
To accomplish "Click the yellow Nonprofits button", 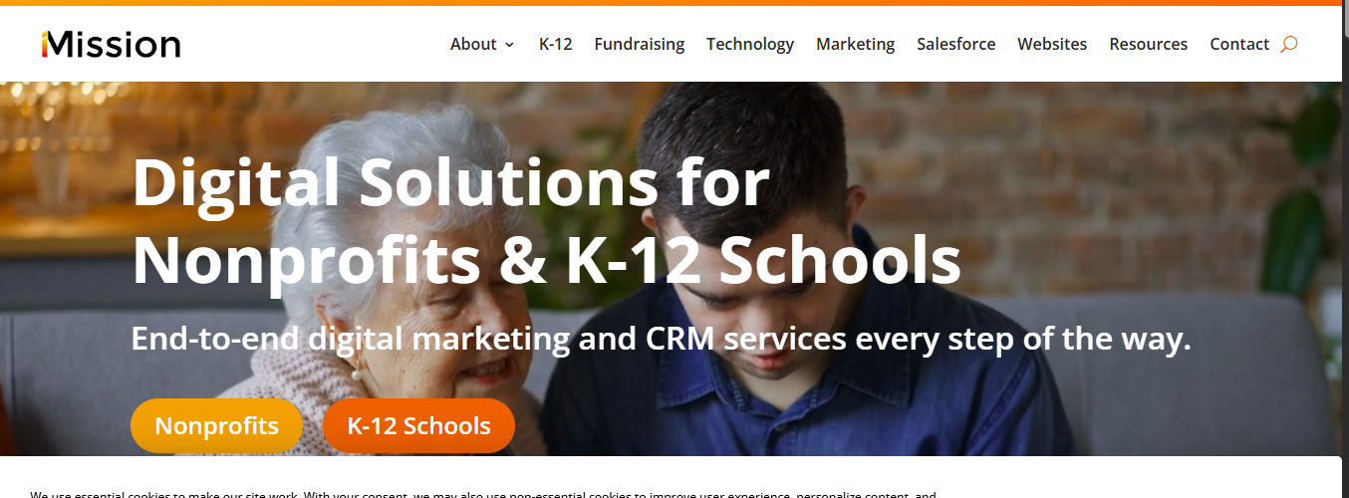I will 216,426.
